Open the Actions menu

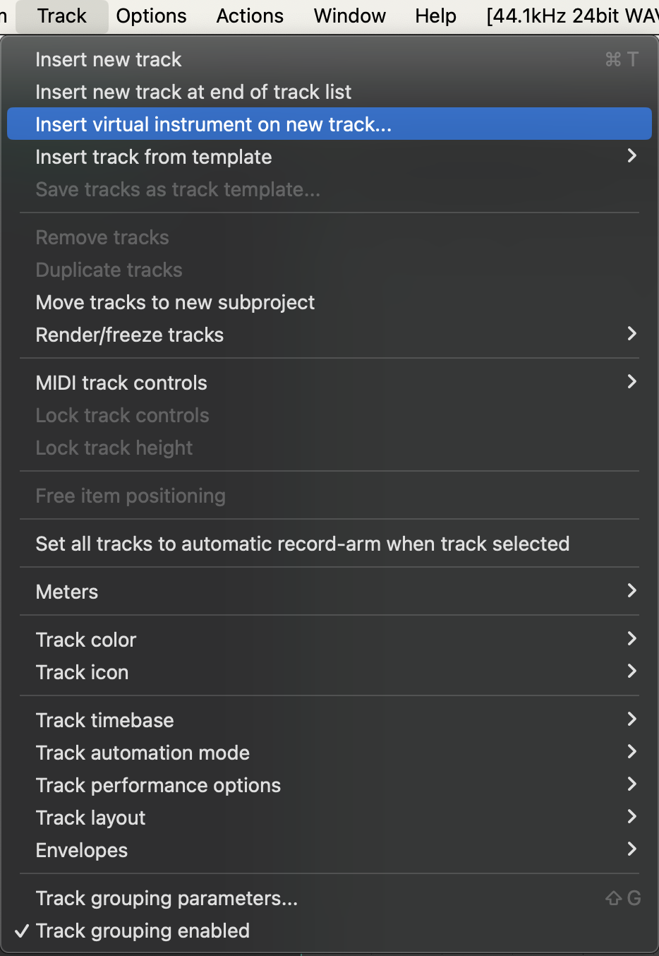(x=250, y=16)
